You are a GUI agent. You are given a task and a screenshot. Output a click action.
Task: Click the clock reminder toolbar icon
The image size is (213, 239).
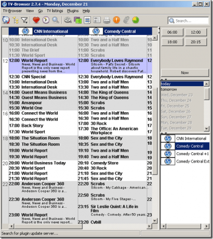(46, 20)
